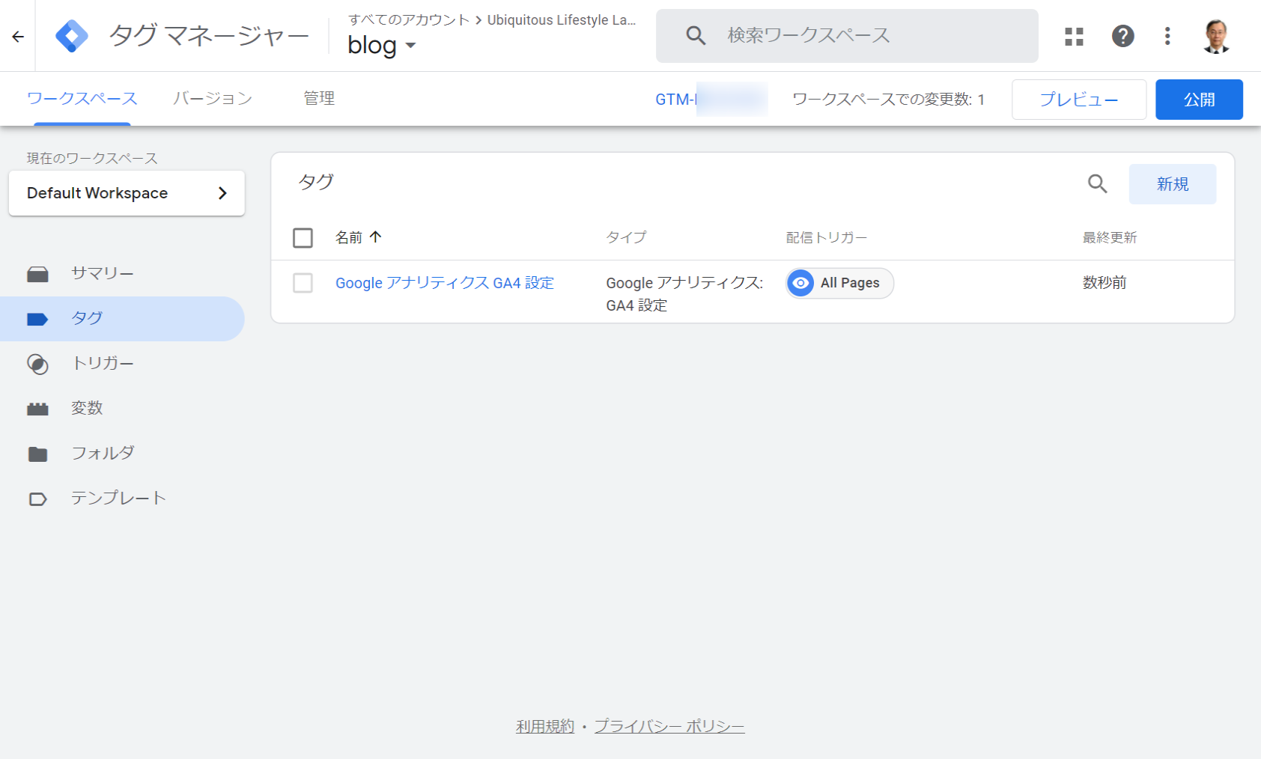
Task: Switch to the 管理 tab
Action: pyautogui.click(x=319, y=98)
